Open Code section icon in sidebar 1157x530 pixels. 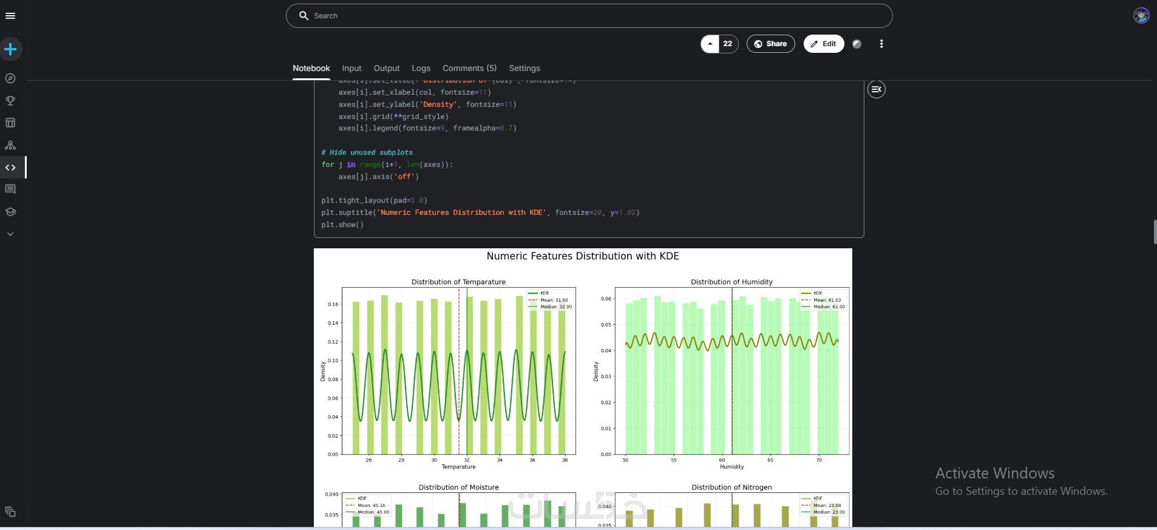[10, 168]
